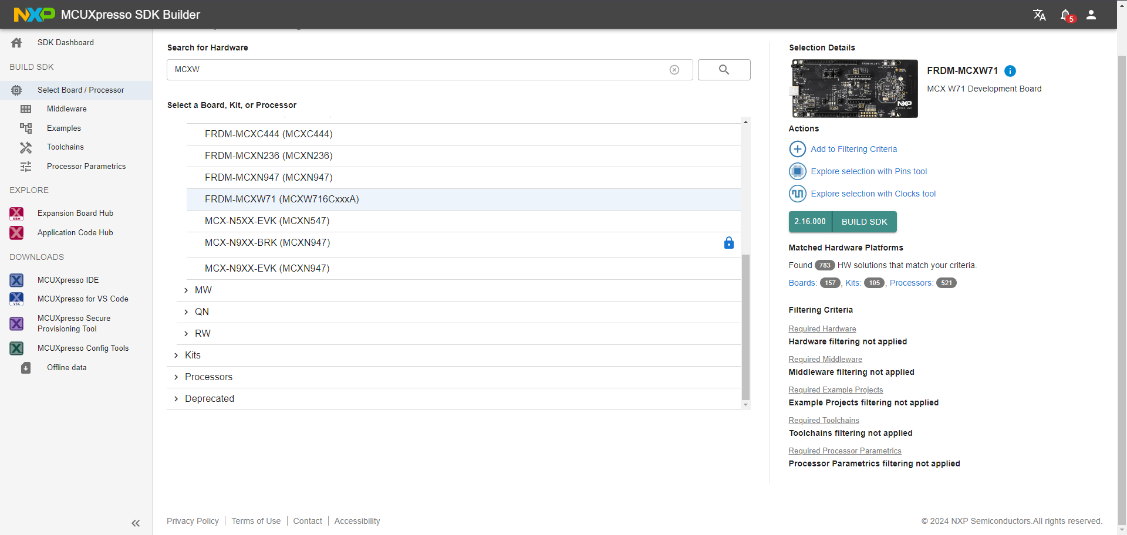Click the MCUXpresso for VS Code icon

(x=16, y=299)
